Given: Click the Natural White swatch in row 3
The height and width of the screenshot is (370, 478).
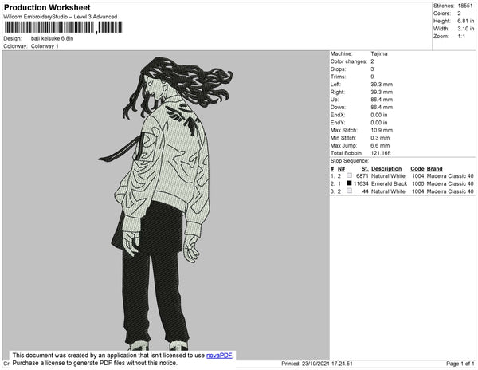Looking at the screenshot, I should click(350, 191).
